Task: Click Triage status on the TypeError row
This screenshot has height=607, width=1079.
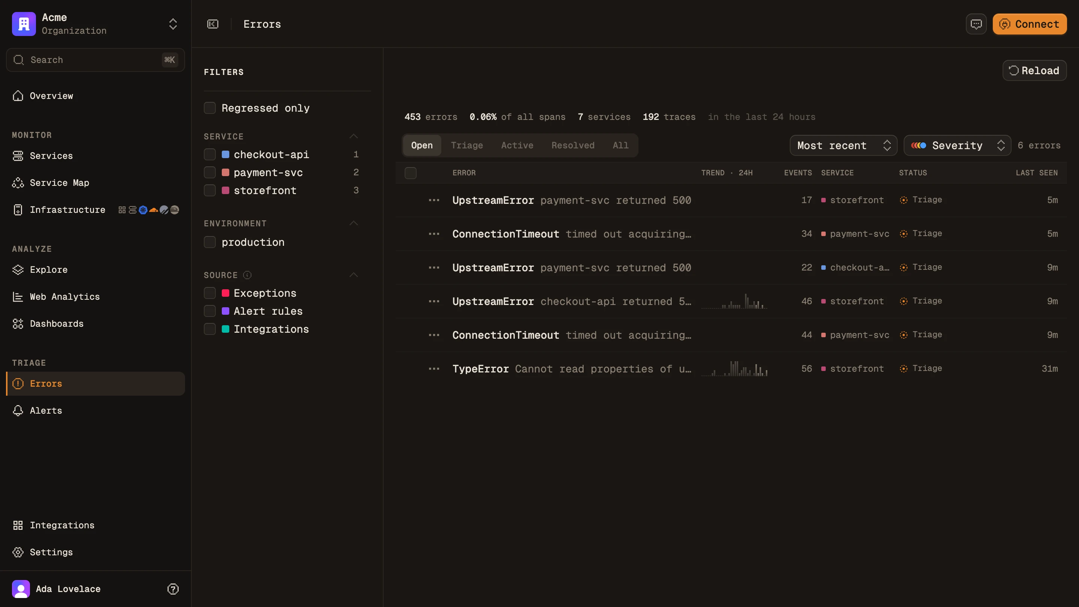Action: (x=921, y=369)
